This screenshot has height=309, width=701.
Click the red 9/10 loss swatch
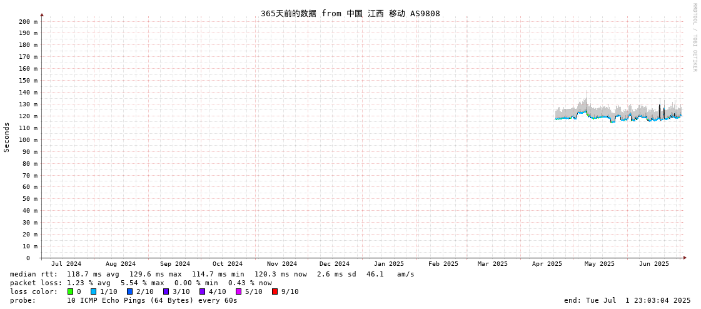point(275,291)
